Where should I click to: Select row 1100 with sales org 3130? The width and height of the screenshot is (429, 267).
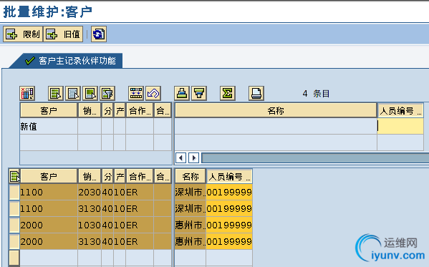point(14,209)
